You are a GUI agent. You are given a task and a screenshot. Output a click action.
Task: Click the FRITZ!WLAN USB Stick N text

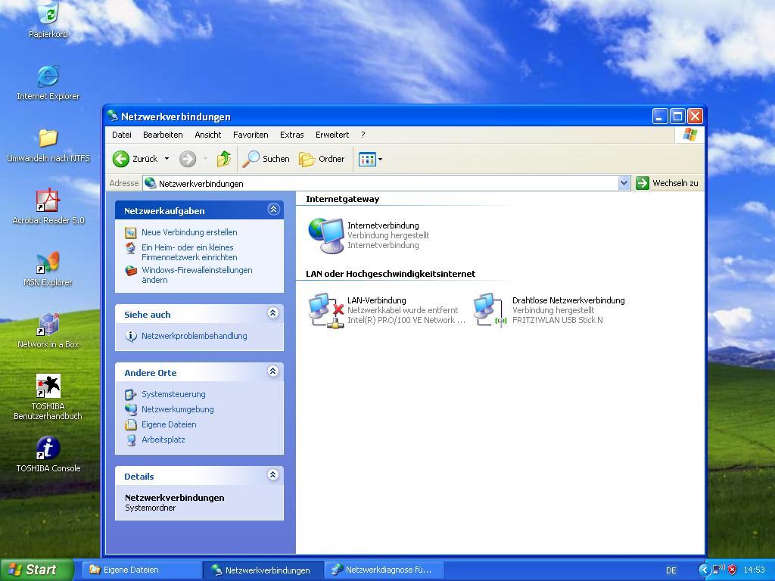click(558, 320)
